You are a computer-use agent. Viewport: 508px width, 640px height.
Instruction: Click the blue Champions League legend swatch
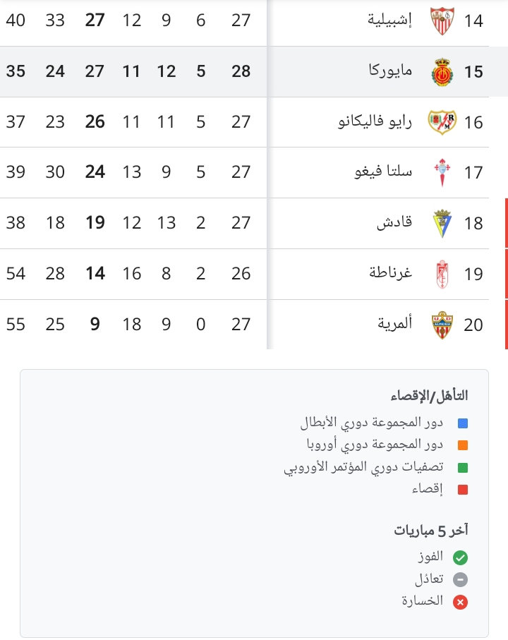(463, 424)
